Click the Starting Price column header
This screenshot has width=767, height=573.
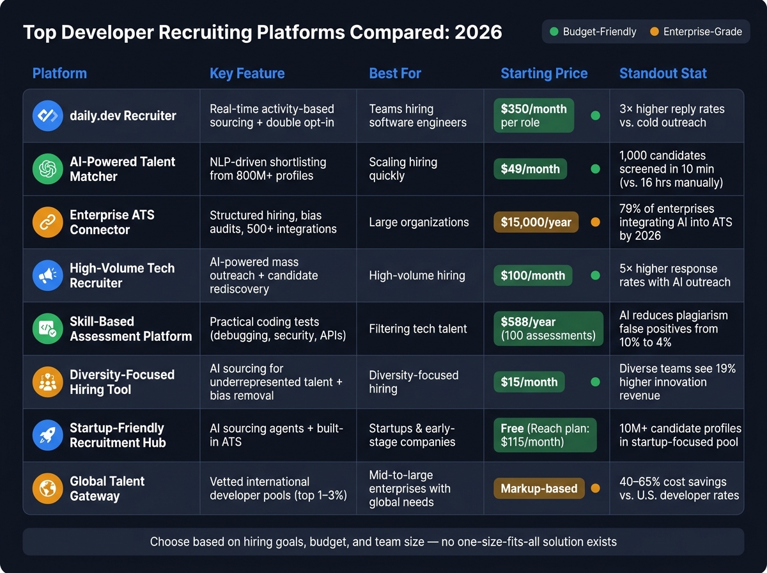tap(544, 74)
